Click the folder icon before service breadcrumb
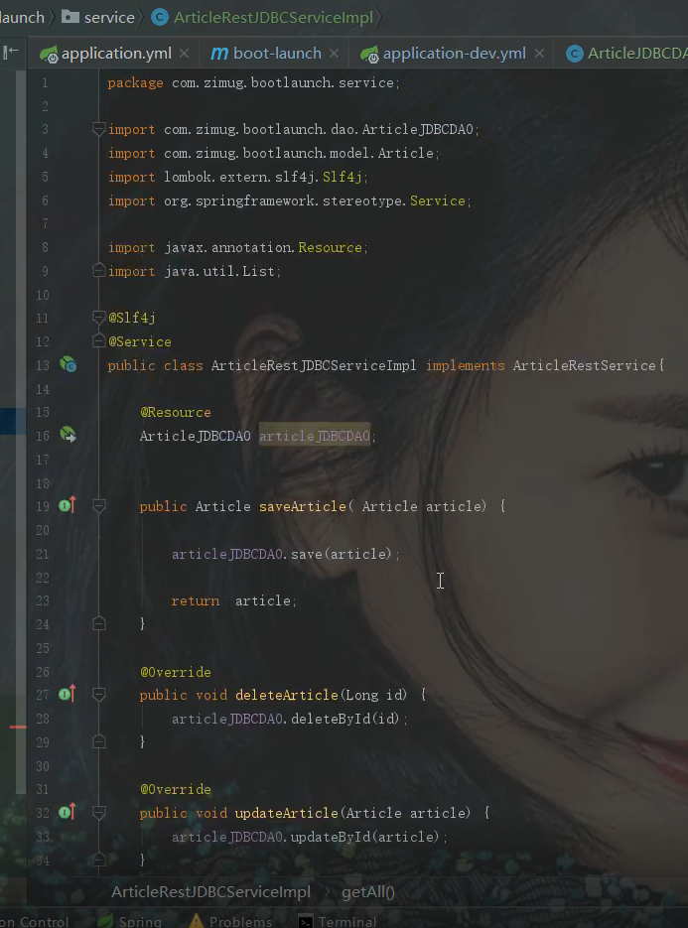 [x=70, y=17]
